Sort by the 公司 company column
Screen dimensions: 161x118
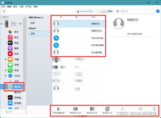coord(93,17)
